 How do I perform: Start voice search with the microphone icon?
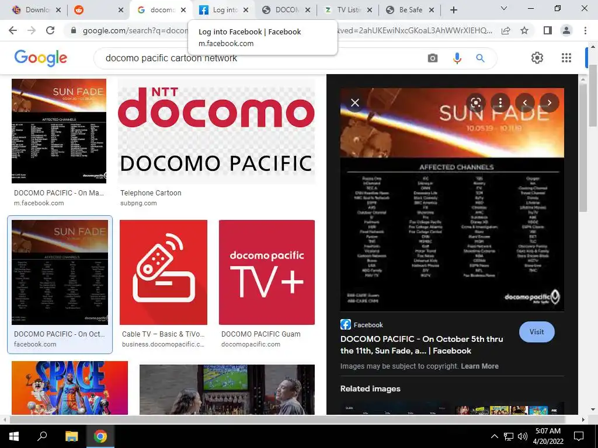click(457, 58)
